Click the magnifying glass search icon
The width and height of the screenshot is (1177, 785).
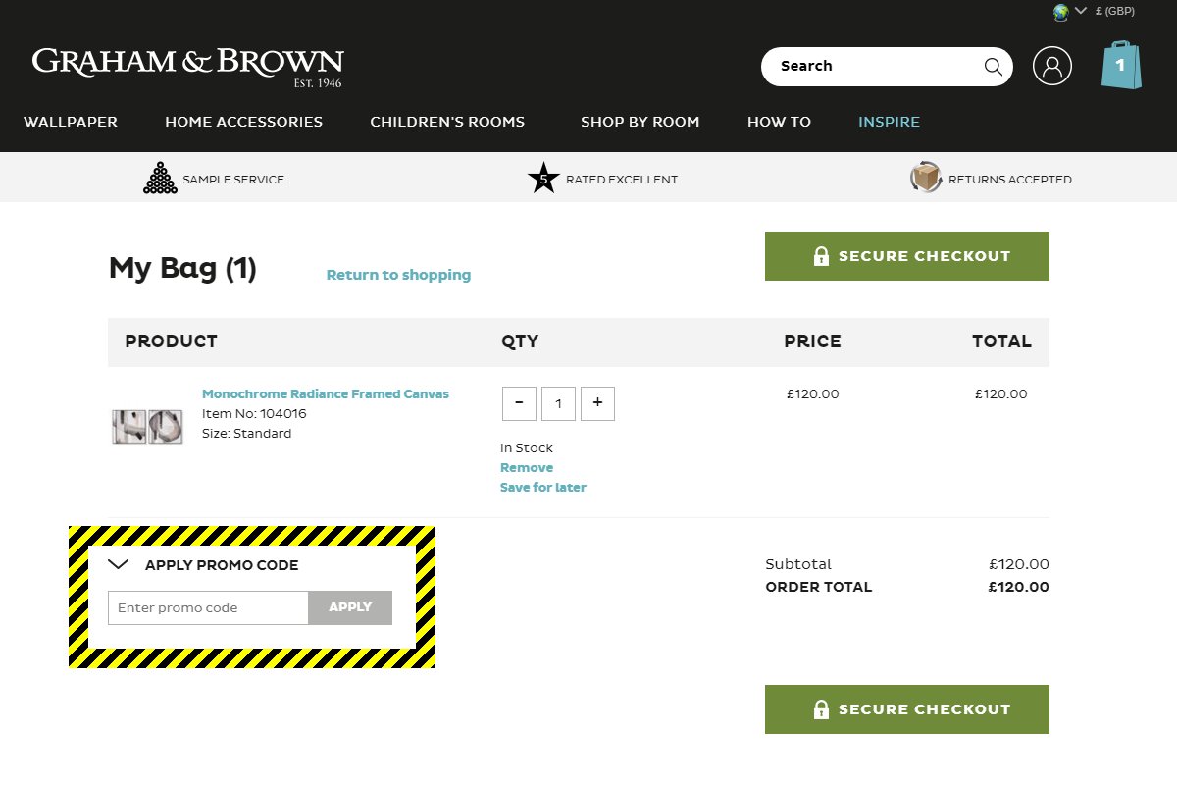[993, 67]
